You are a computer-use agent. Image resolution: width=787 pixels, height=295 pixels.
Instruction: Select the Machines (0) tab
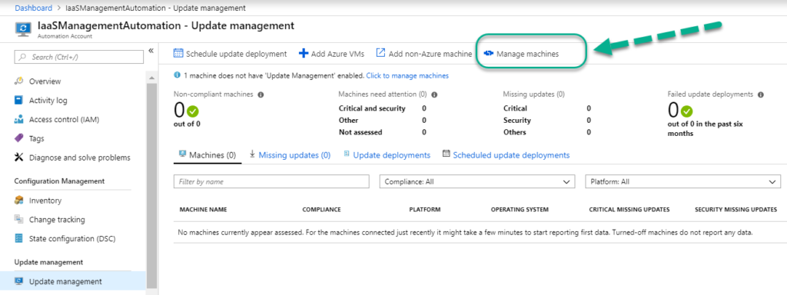click(x=208, y=155)
